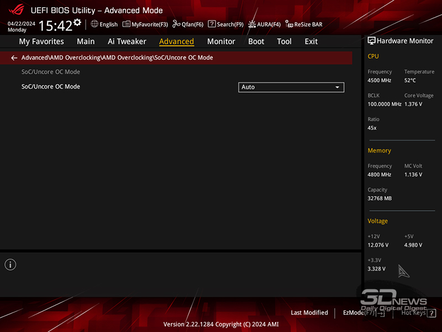Viewport: 442px width, 332px height.
Task: Click the back arrow in breadcrumb bar
Action: point(14,58)
